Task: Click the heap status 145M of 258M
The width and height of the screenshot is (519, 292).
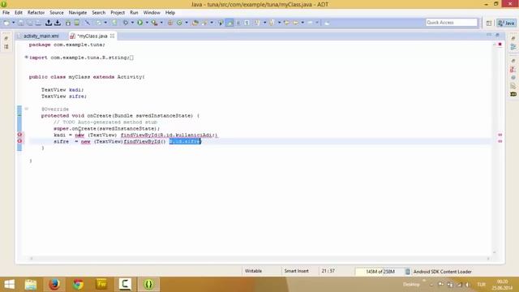Action: [x=380, y=272]
